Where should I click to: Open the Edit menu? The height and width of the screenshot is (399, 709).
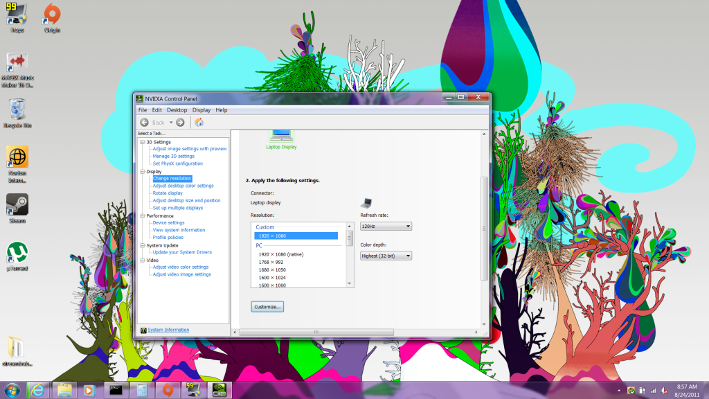tap(157, 110)
